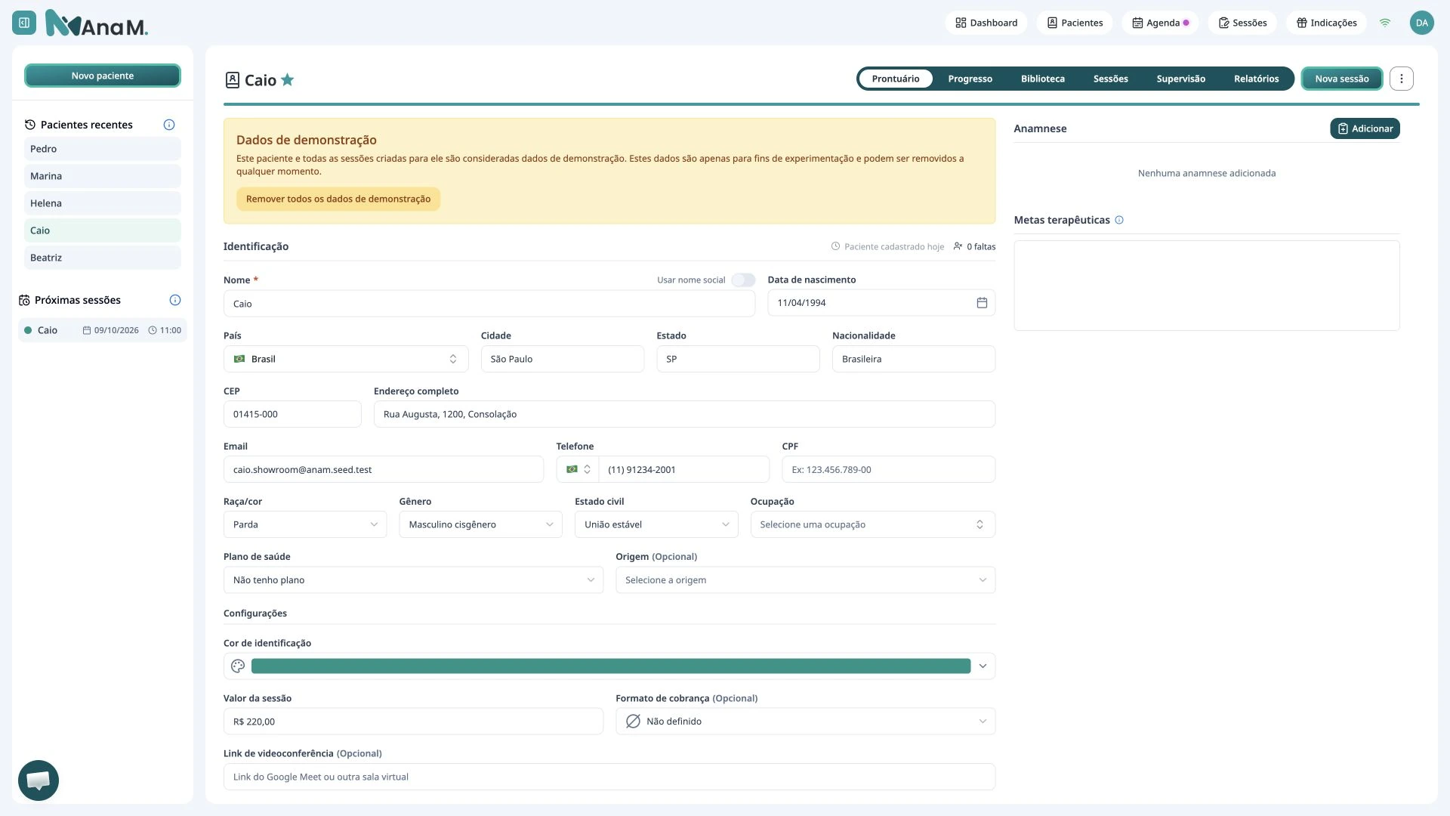Viewport: 1450px width, 816px height.
Task: Click the green identification color bar
Action: [610, 666]
